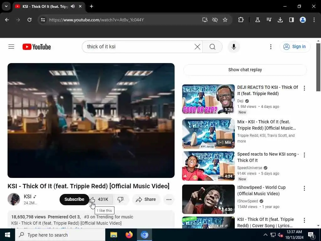Submit search with magnifier button
The image size is (321, 241).
point(213,47)
